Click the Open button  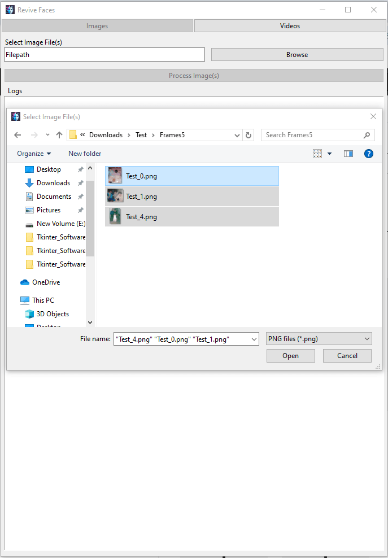click(290, 356)
